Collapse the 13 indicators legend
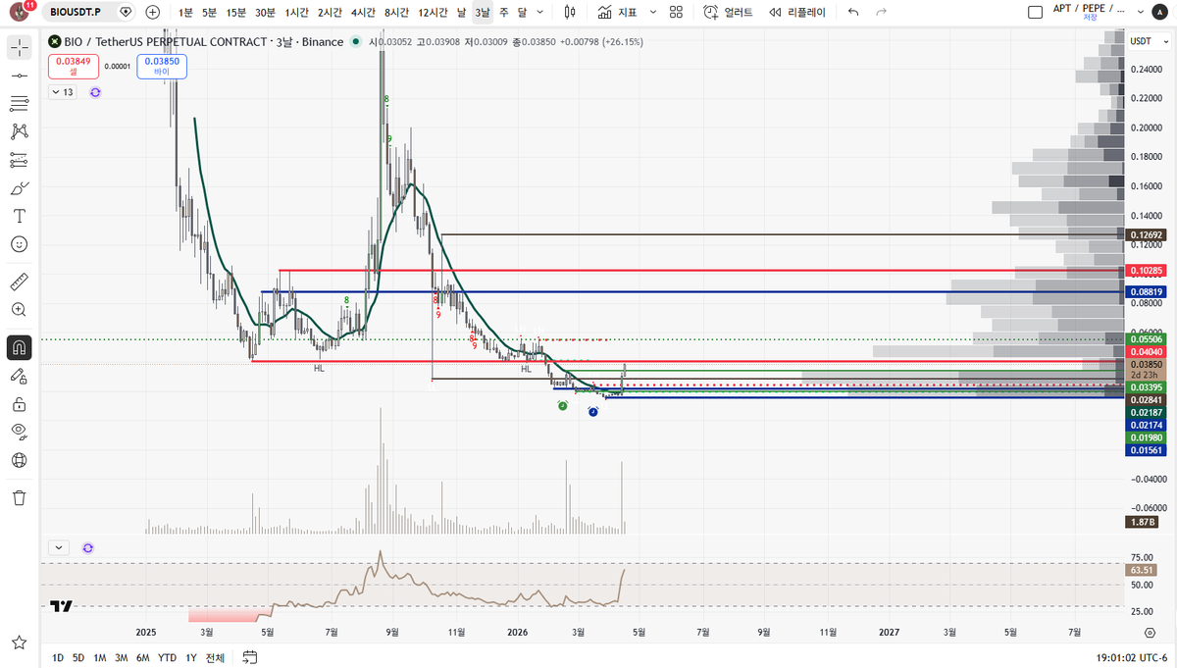Viewport: 1177px width, 668px height. (63, 92)
